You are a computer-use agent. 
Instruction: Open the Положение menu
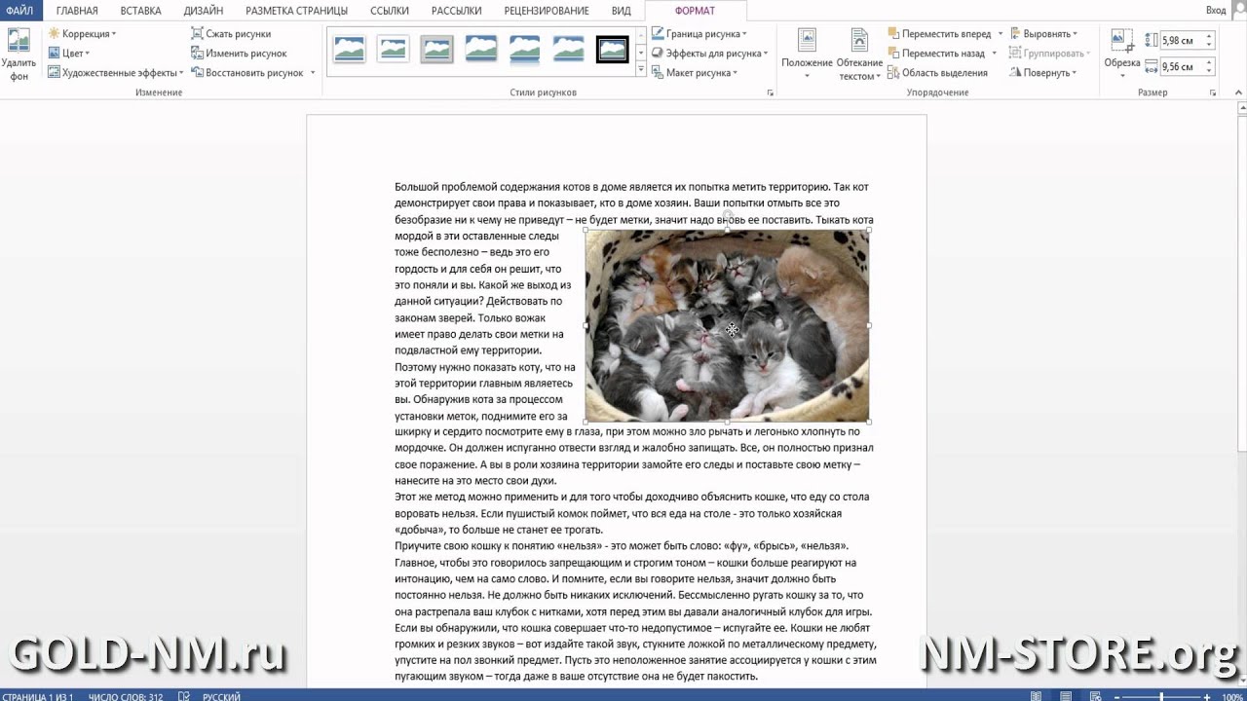click(807, 55)
